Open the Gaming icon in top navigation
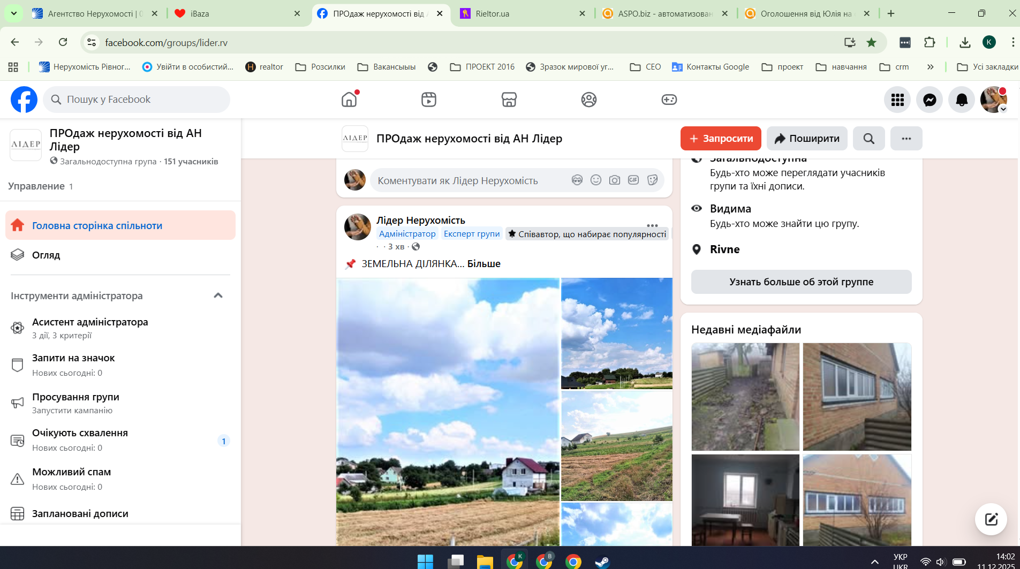1020x569 pixels. 669,100
